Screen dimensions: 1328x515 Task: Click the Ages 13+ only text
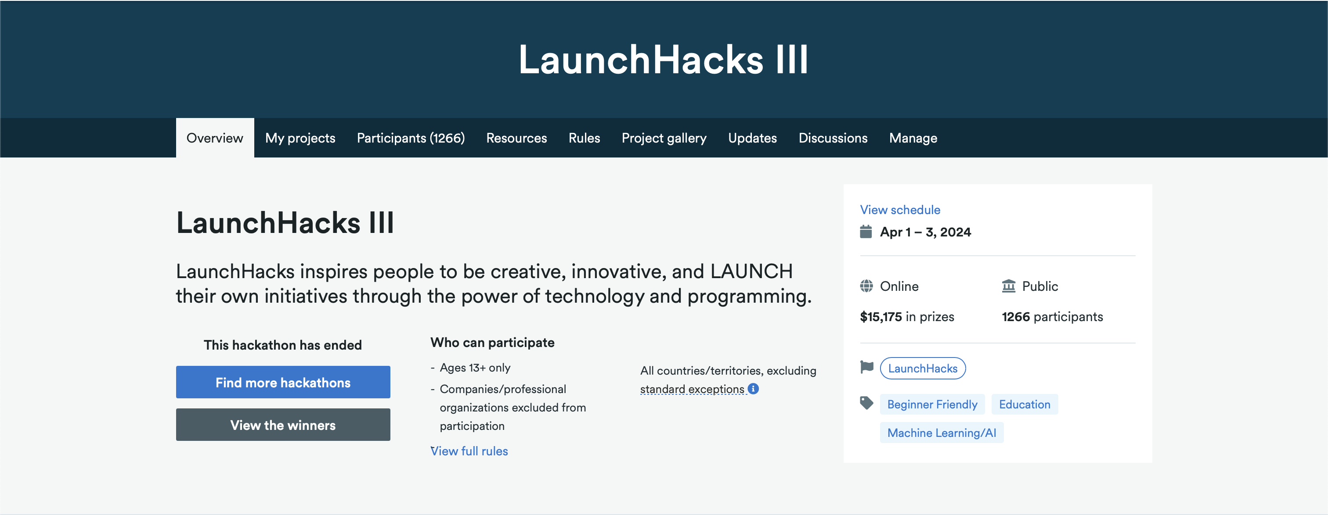[475, 368]
